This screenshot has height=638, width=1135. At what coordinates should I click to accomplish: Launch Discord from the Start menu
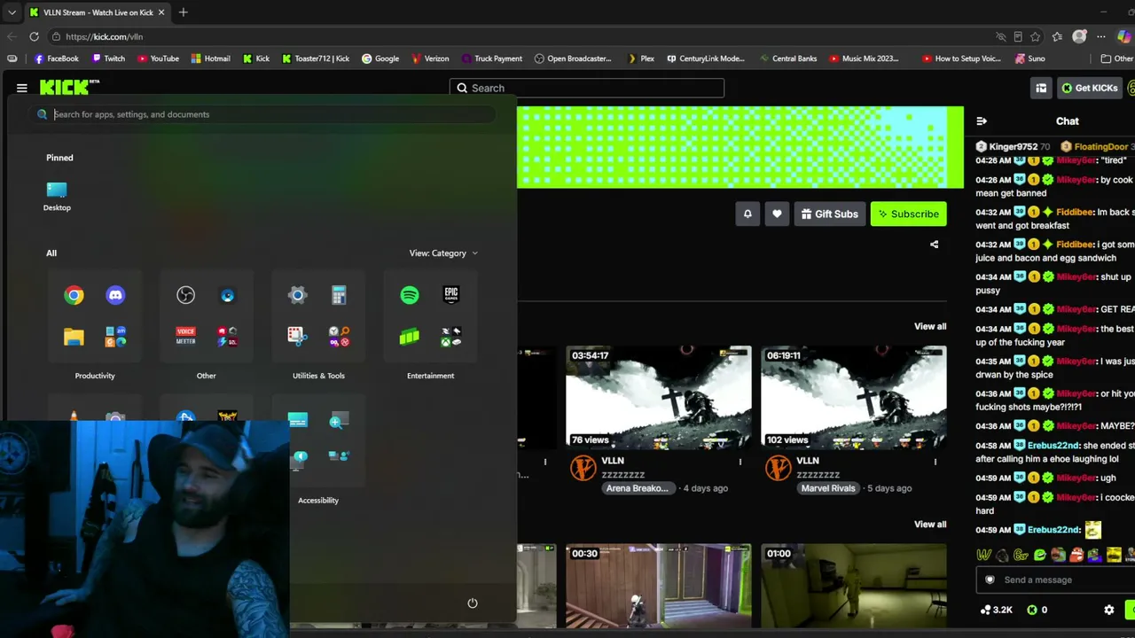115,295
